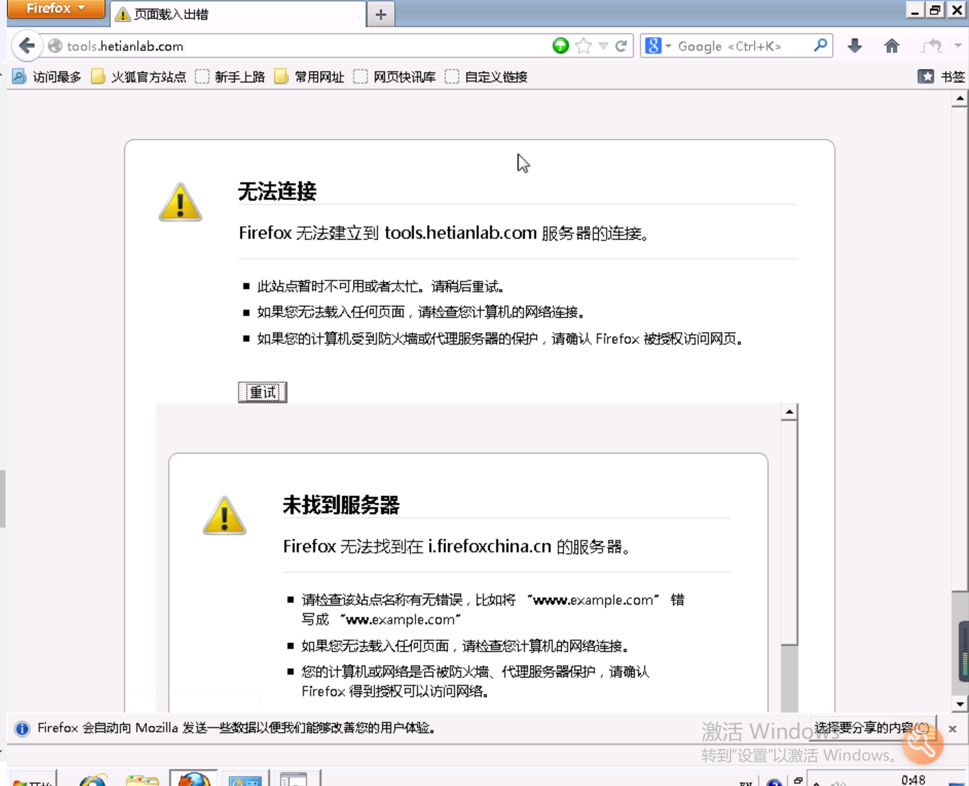Reload the current page
969x786 pixels.
pos(621,46)
